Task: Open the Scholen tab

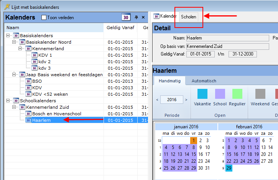Action: point(189,16)
